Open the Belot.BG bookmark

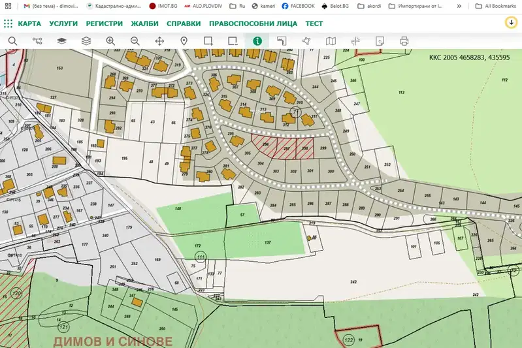coord(335,6)
